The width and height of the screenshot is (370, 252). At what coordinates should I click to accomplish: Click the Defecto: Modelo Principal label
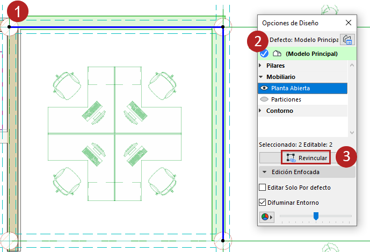pos(304,40)
